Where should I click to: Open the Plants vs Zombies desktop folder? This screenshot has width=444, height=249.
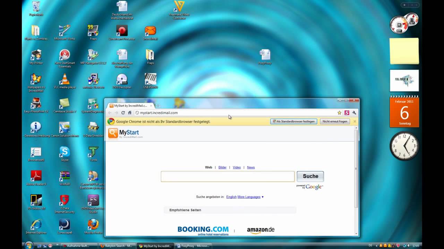pos(36,33)
